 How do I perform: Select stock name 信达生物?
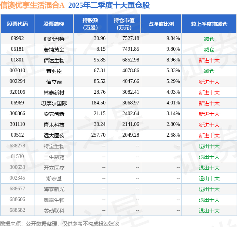tap(54, 60)
